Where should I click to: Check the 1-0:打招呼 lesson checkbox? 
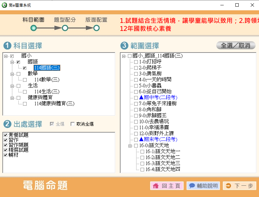(136, 62)
